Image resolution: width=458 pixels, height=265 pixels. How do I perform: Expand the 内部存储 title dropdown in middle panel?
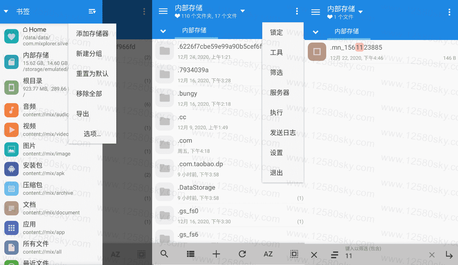point(243,11)
